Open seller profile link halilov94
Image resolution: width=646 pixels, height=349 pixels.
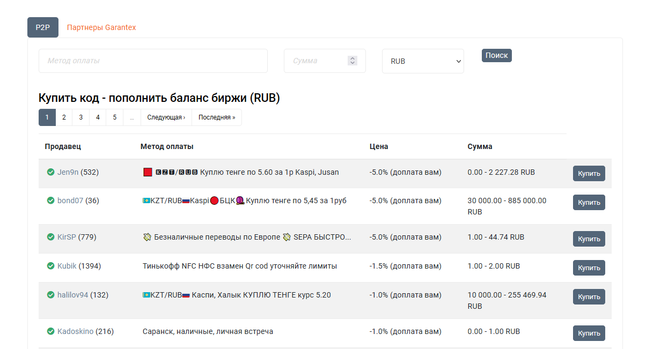pyautogui.click(x=72, y=295)
